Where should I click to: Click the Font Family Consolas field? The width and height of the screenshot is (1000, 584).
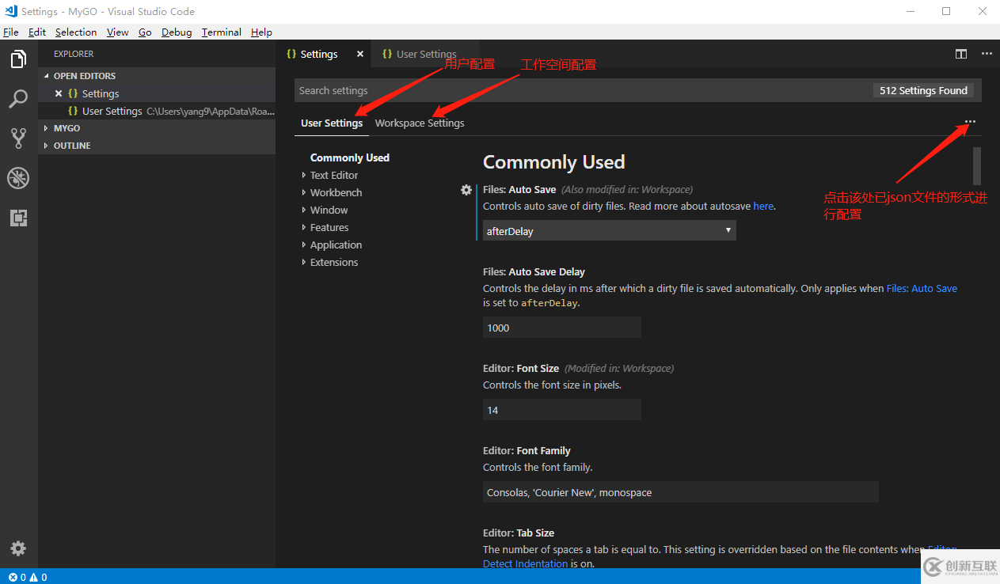pyautogui.click(x=681, y=492)
